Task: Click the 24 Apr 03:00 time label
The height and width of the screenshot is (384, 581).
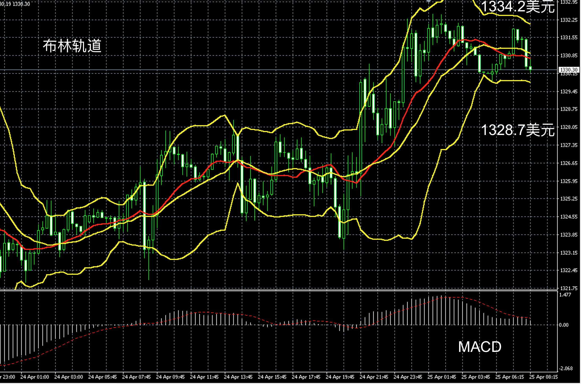Action: (69, 377)
